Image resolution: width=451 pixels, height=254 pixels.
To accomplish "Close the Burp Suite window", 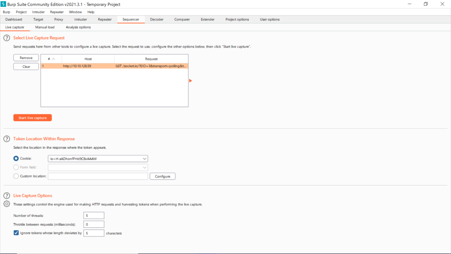I will (x=442, y=4).
